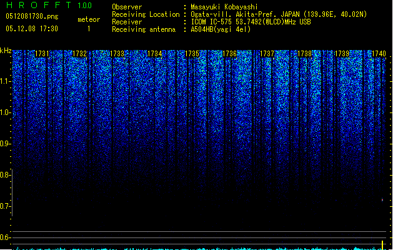Click the 0.6 frequency axis label
Screen dimensions: 393x250
[x=6, y=237]
